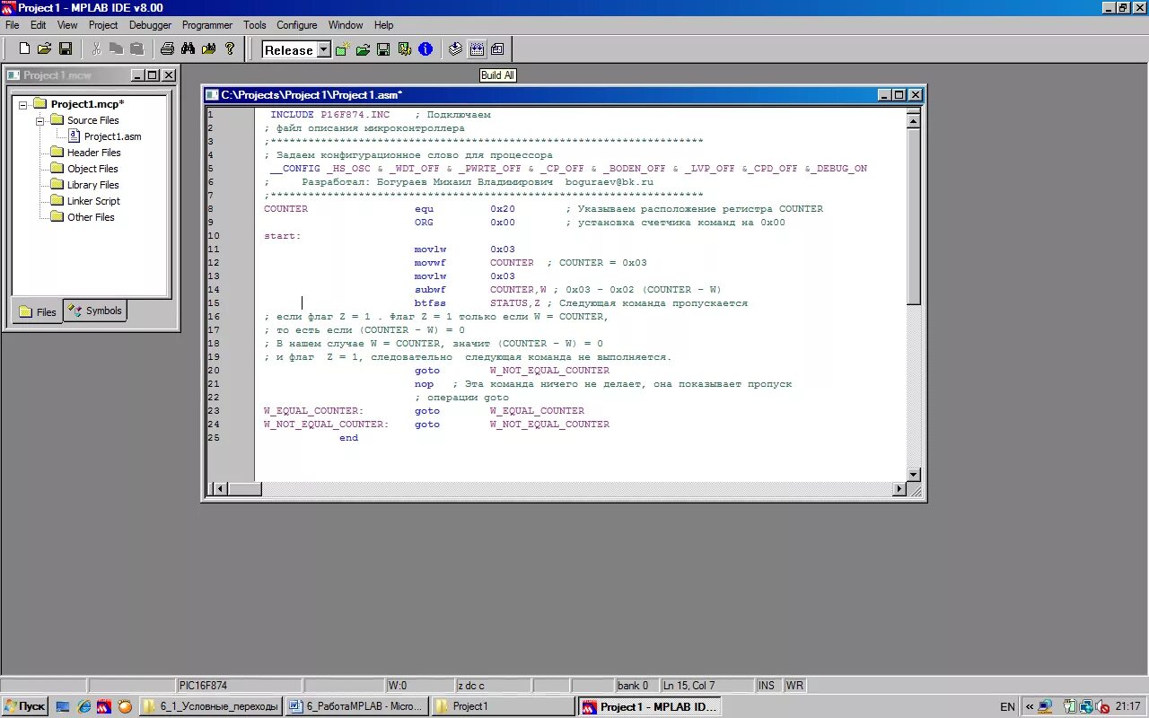Open the Window menu

point(346,25)
